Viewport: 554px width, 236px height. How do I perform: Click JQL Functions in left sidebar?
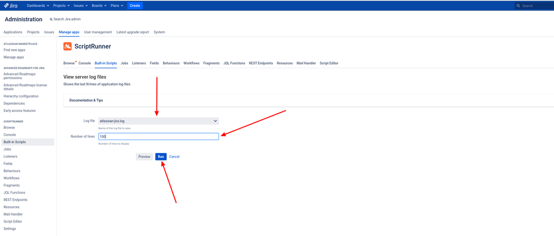[x=14, y=193]
